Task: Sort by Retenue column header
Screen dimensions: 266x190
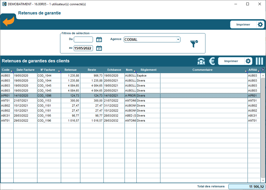Action: click(x=70, y=70)
